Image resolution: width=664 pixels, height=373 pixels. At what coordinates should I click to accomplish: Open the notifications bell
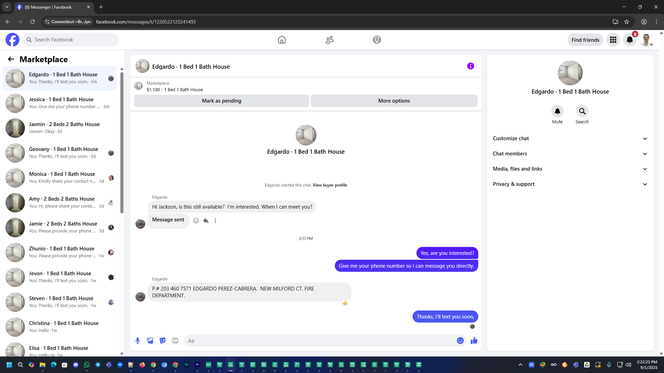click(629, 40)
